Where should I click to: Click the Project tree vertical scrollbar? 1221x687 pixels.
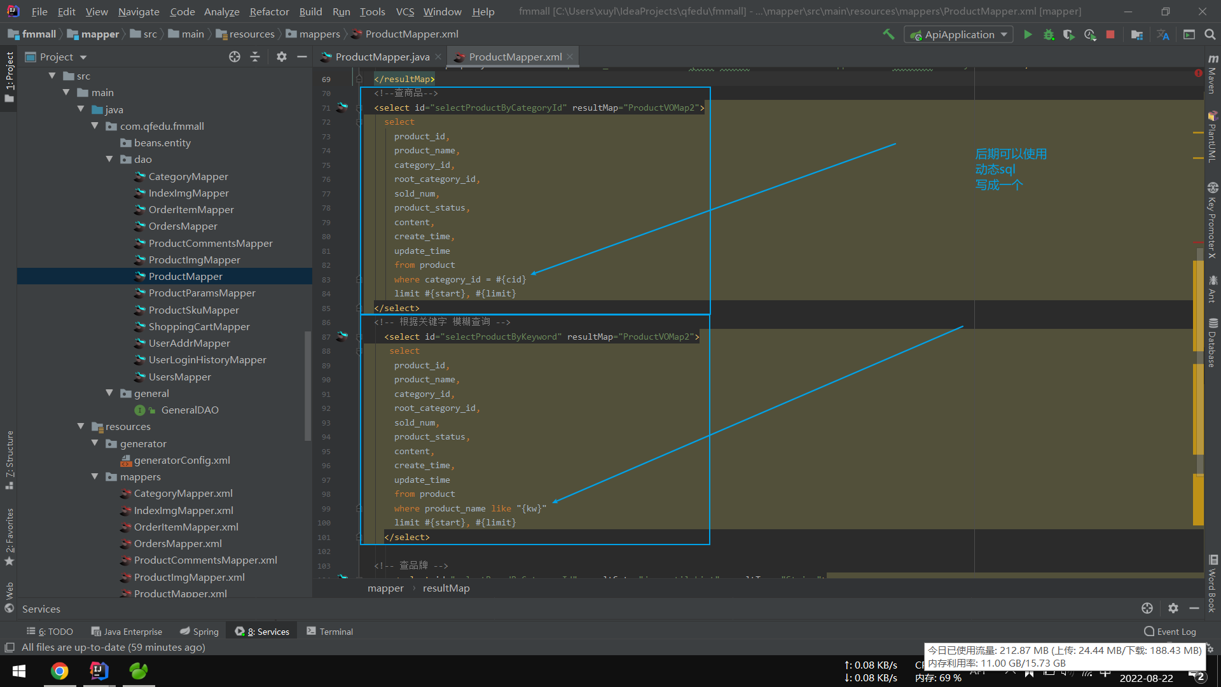(x=308, y=386)
